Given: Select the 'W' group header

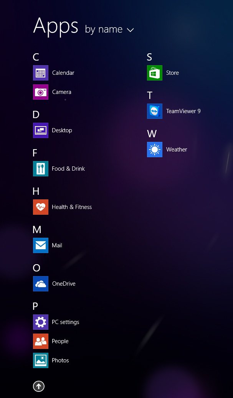Looking at the screenshot, I should pos(152,134).
